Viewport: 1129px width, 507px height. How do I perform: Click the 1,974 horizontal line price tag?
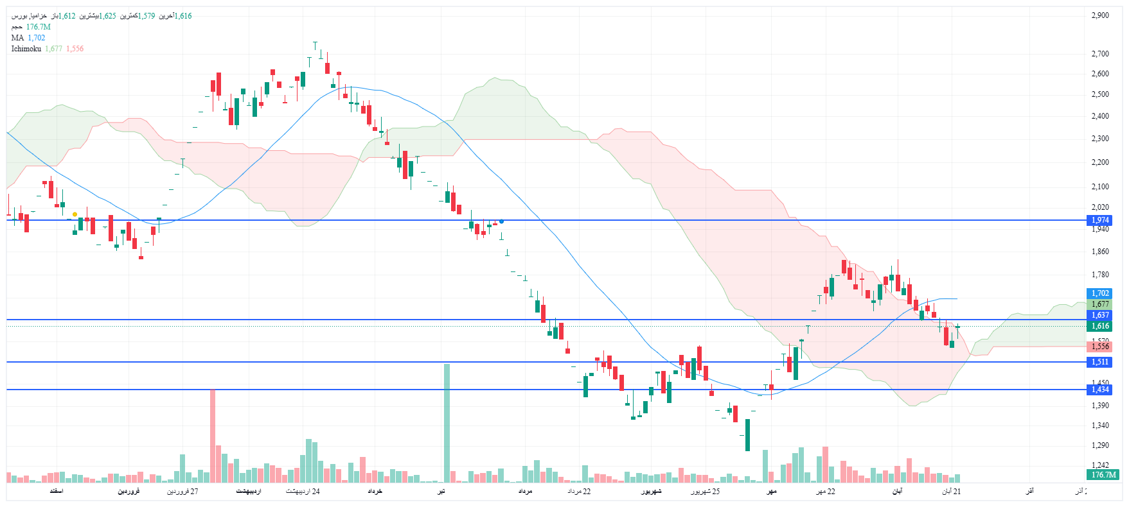pyautogui.click(x=1100, y=220)
